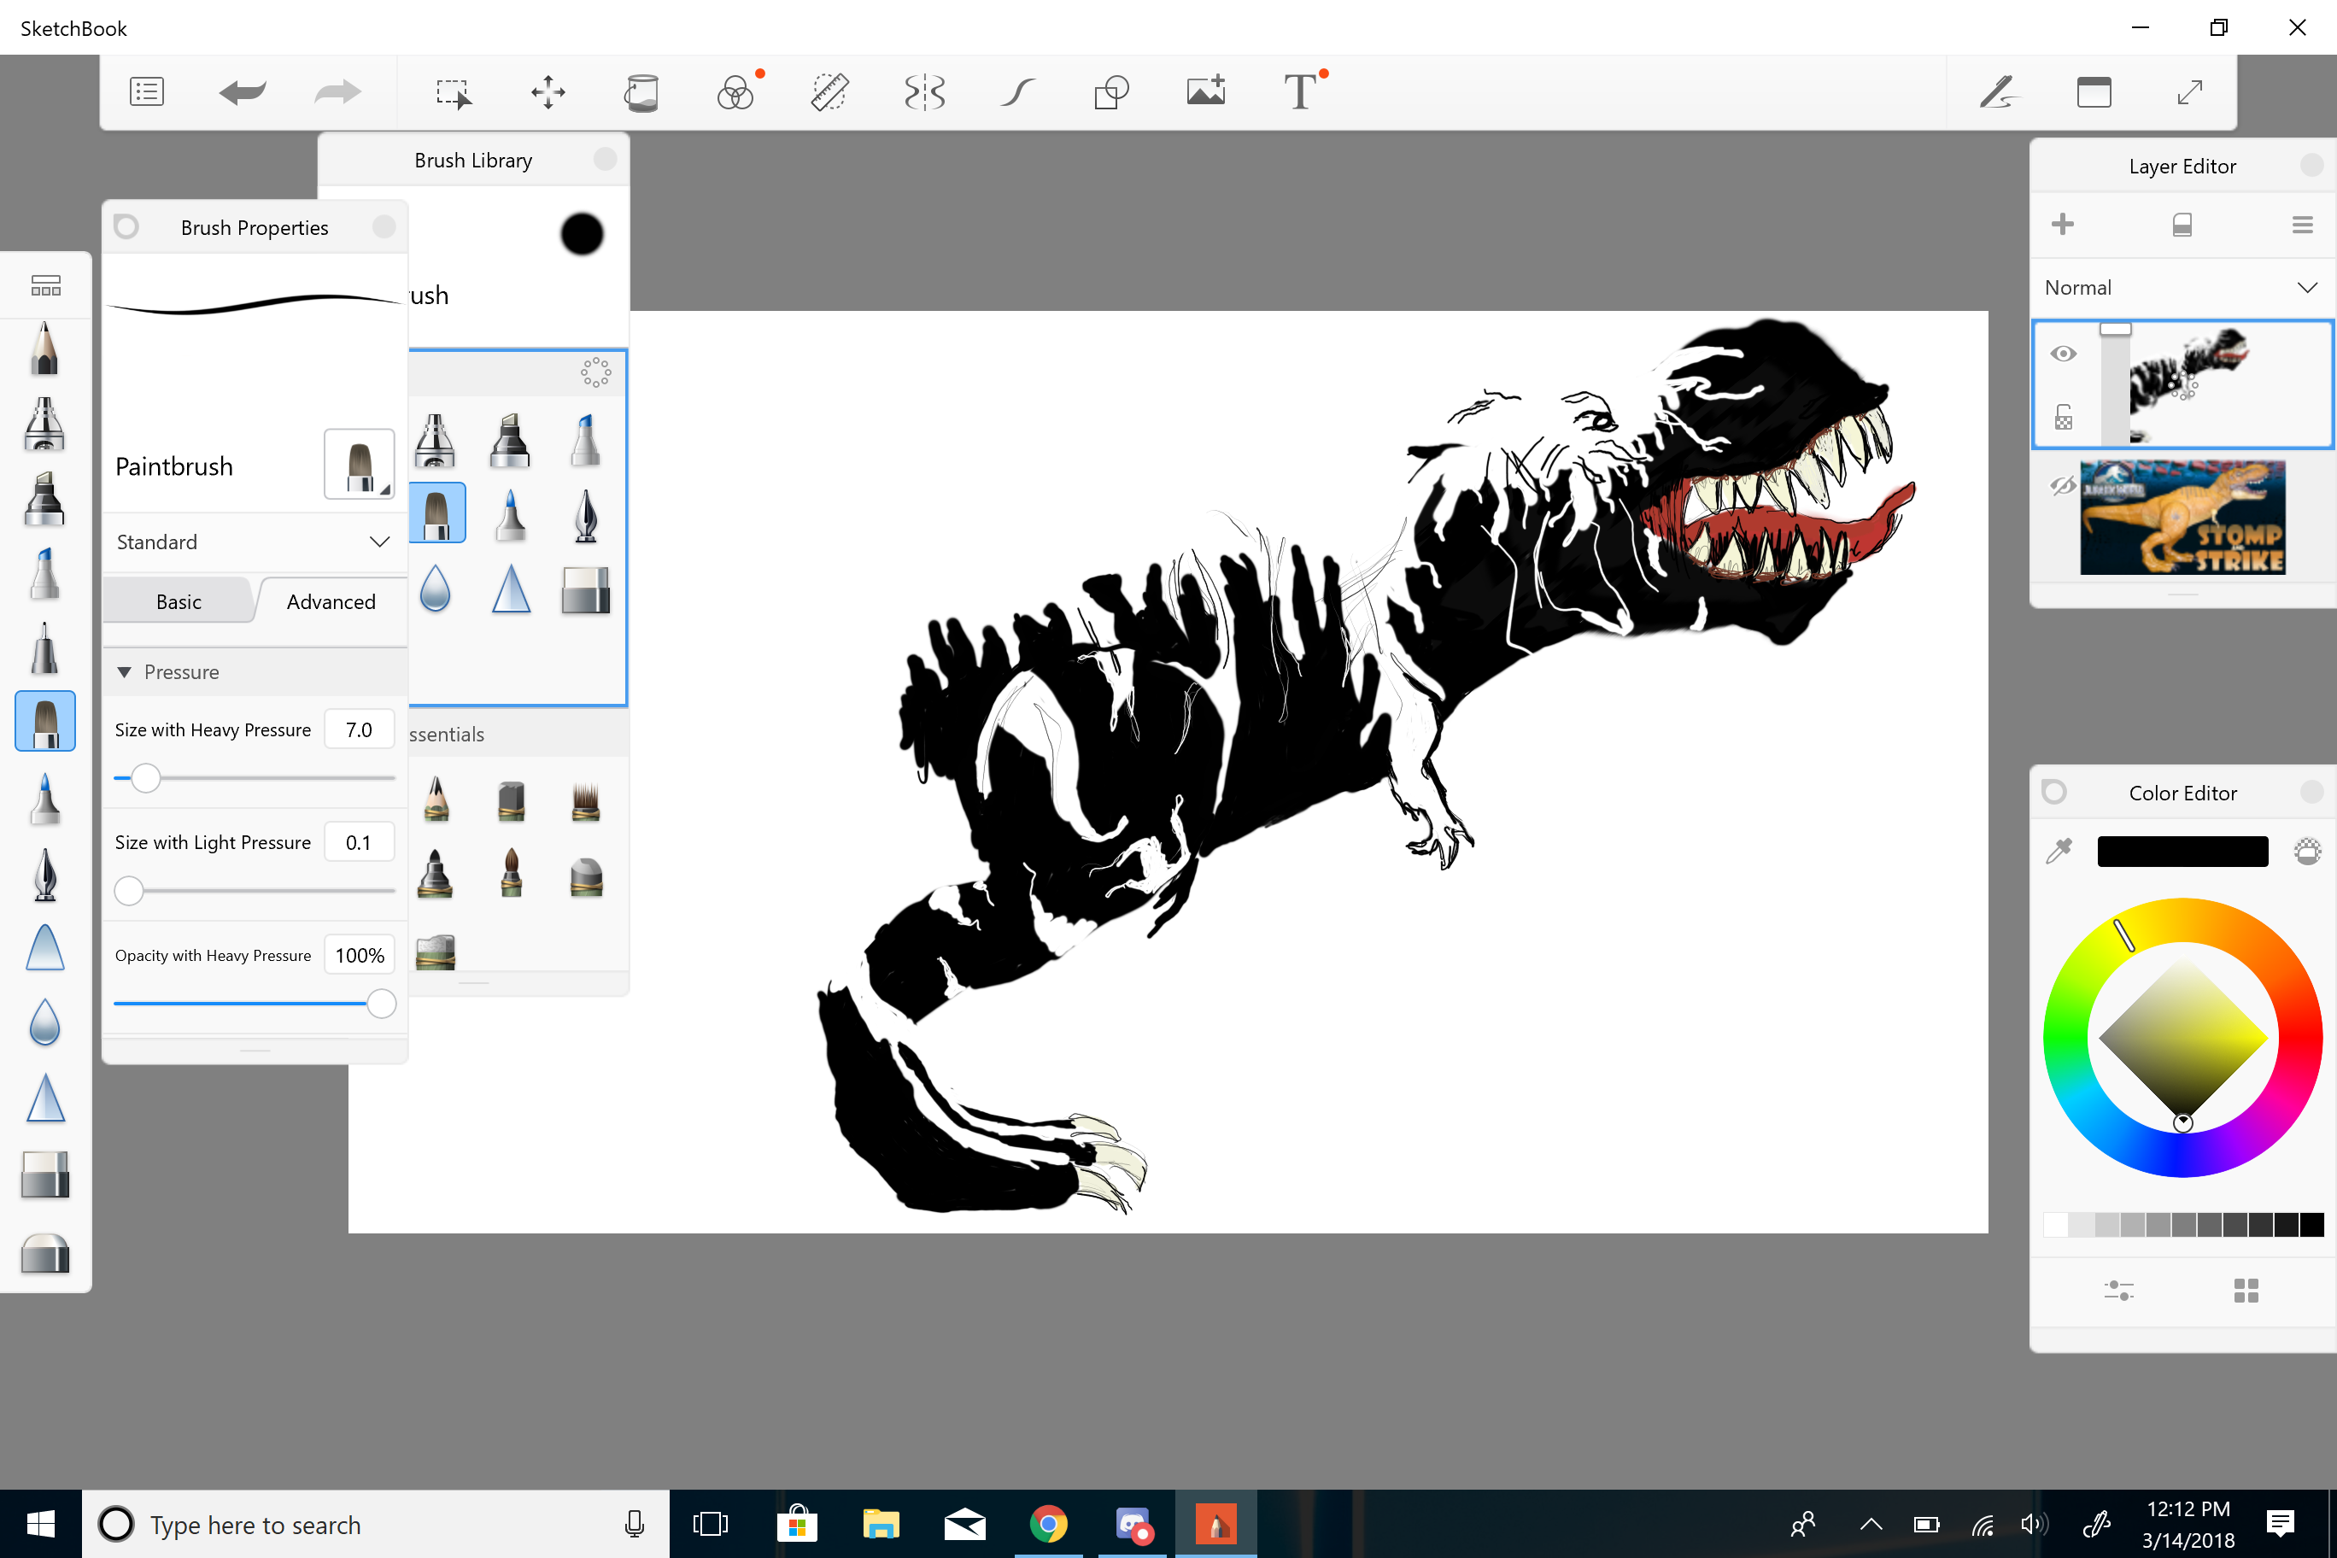Viewport: 2337px width, 1558px height.
Task: Lock transparency on the top layer
Action: coord(2064,418)
